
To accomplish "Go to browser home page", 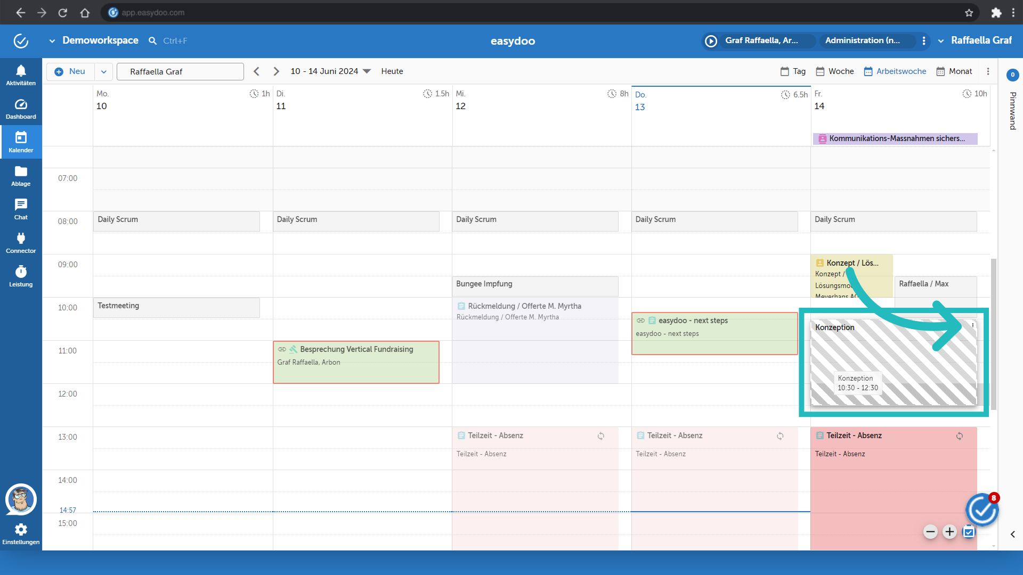I will tap(85, 13).
